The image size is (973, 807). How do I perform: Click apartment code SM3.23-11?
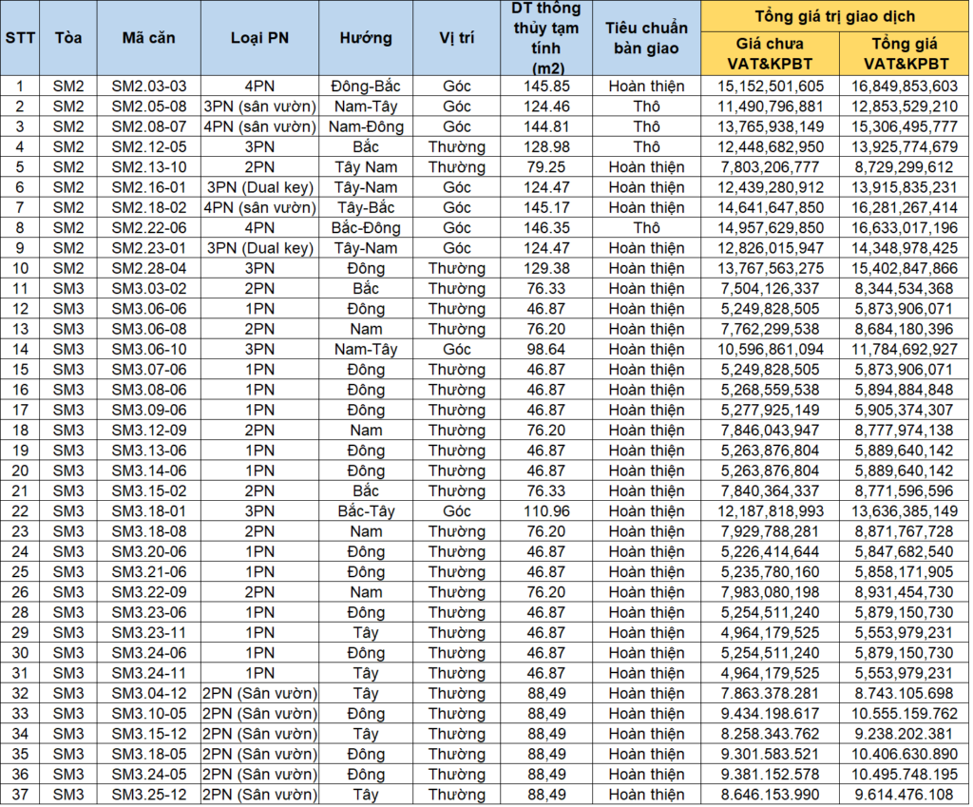[148, 632]
